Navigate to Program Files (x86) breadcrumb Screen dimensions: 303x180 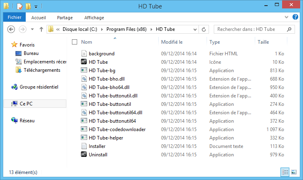click(127, 29)
